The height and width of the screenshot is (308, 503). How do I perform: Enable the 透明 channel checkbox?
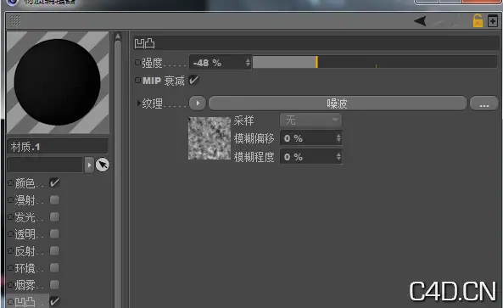click(54, 234)
